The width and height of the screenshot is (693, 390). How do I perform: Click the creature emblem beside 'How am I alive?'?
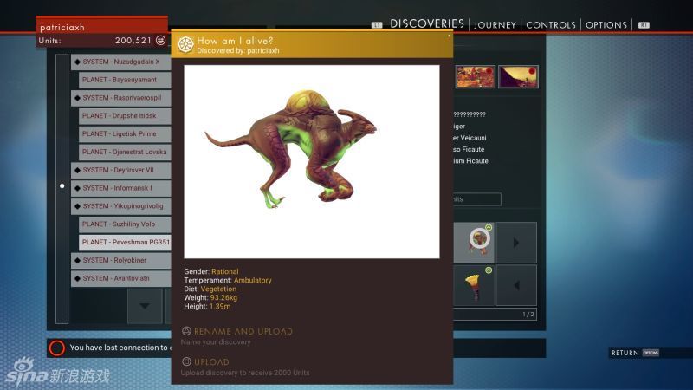click(185, 44)
